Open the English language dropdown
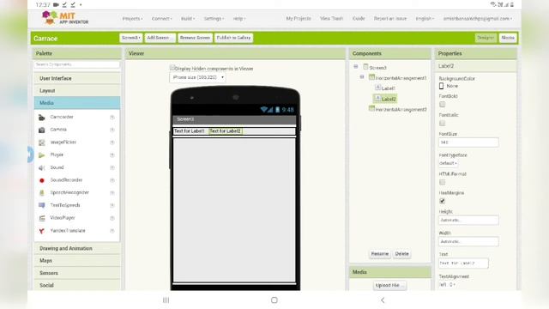The image size is (549, 309). (425, 19)
